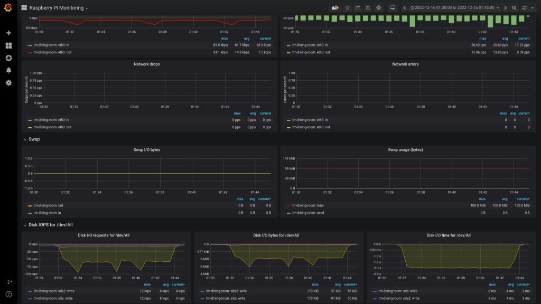Cycle view mode using the monitor icon
The image size is (541, 304).
coord(393,8)
